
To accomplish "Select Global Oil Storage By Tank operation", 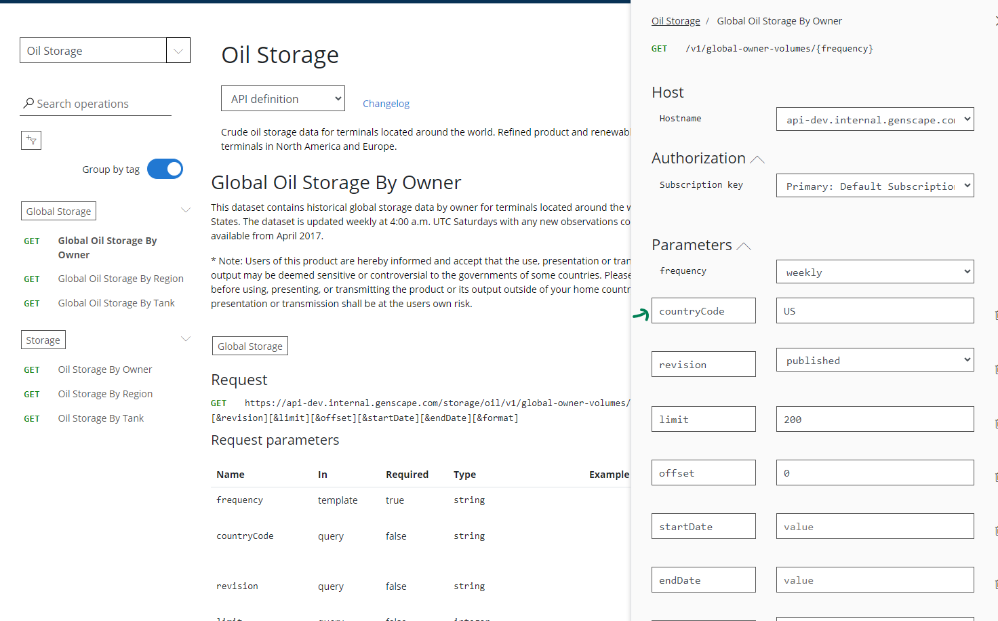I will click(116, 303).
